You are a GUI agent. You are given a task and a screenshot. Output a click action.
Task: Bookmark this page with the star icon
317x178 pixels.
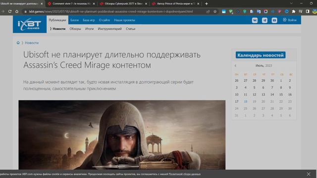click(x=215, y=11)
